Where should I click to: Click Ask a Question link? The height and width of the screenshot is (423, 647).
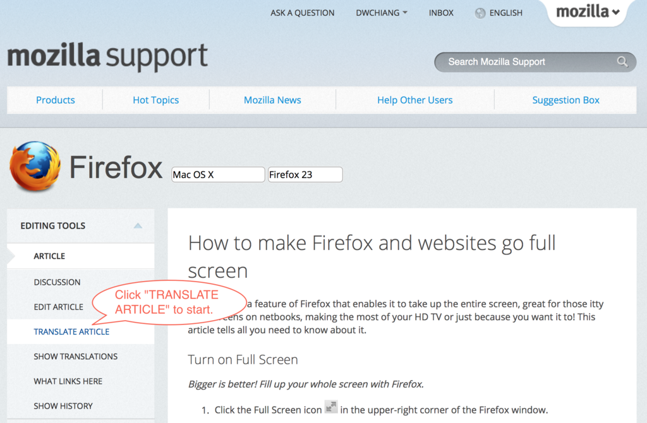click(x=303, y=13)
